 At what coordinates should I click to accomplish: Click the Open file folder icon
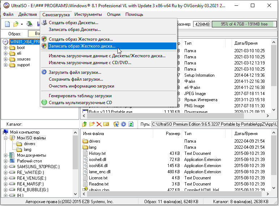coord(16,24)
